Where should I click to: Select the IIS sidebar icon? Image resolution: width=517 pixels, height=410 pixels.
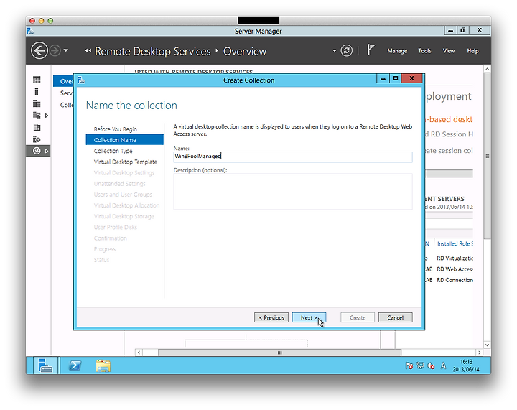pyautogui.click(x=37, y=139)
